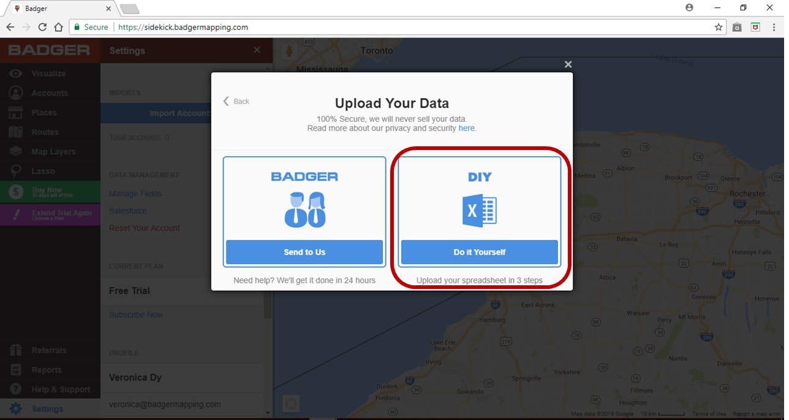Open the Salesforce link

click(x=128, y=211)
